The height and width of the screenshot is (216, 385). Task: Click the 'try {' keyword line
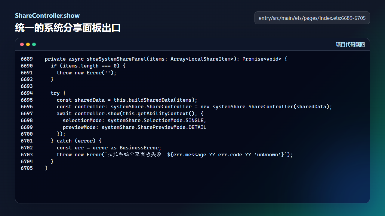58,93
